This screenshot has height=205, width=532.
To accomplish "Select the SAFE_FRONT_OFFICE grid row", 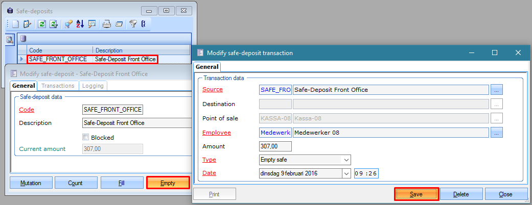I will 92,59.
